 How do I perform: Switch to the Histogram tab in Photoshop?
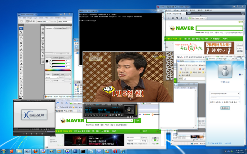point(58,28)
